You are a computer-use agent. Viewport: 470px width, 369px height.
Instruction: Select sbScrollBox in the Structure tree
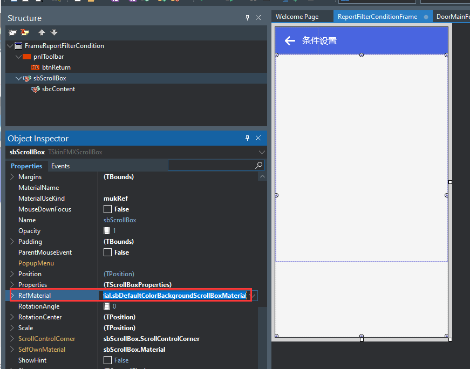click(50, 78)
